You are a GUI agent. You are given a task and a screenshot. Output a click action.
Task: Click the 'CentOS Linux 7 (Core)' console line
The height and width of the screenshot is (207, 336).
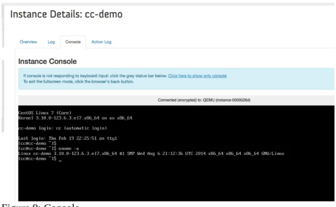(45, 113)
